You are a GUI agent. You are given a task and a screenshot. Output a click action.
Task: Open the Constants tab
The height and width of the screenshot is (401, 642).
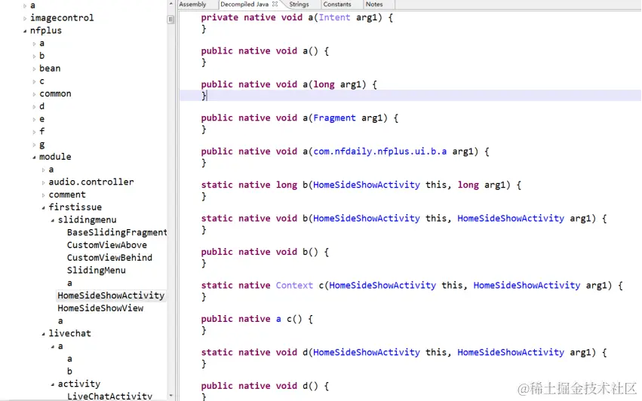337,4
